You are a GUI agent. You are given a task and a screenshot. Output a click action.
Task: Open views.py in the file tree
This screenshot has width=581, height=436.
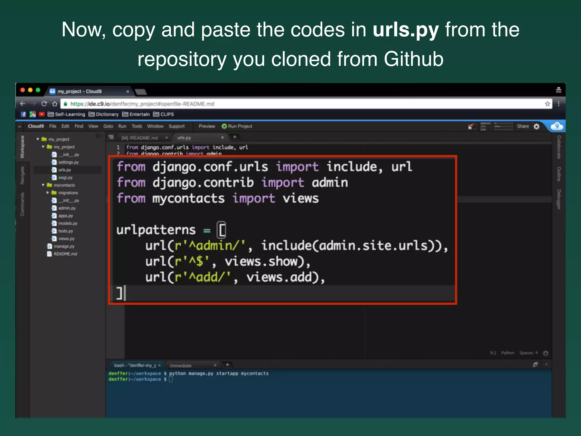pyautogui.click(x=66, y=239)
